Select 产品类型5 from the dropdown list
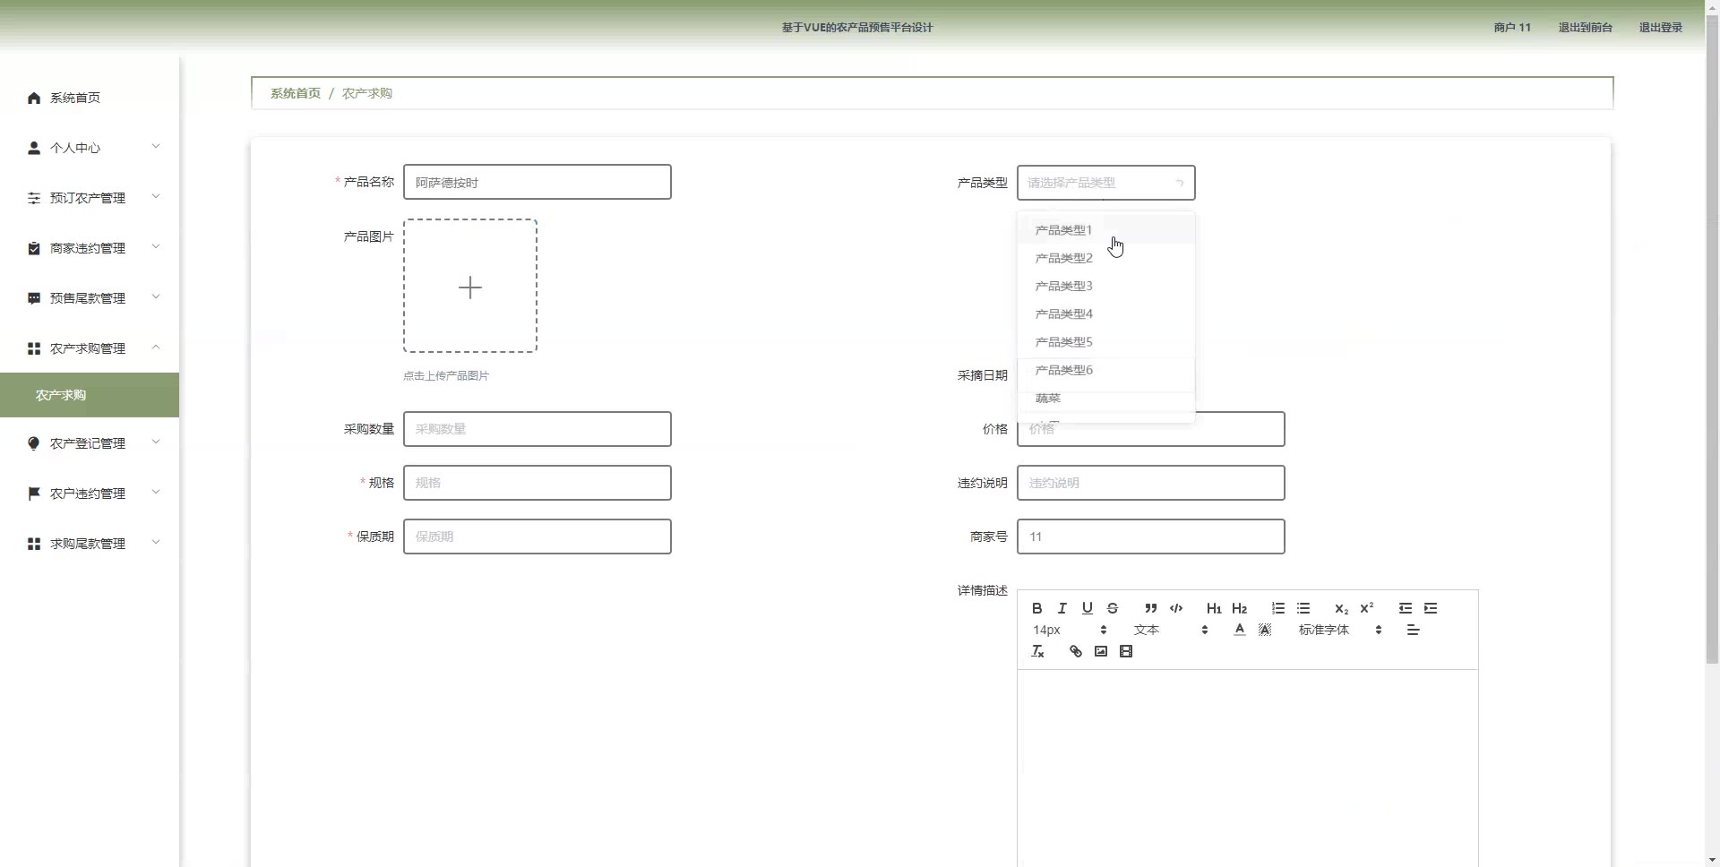1720x867 pixels. (x=1105, y=342)
